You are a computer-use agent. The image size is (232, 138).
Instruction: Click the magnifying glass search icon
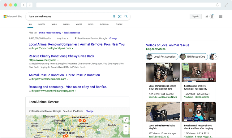126,16
